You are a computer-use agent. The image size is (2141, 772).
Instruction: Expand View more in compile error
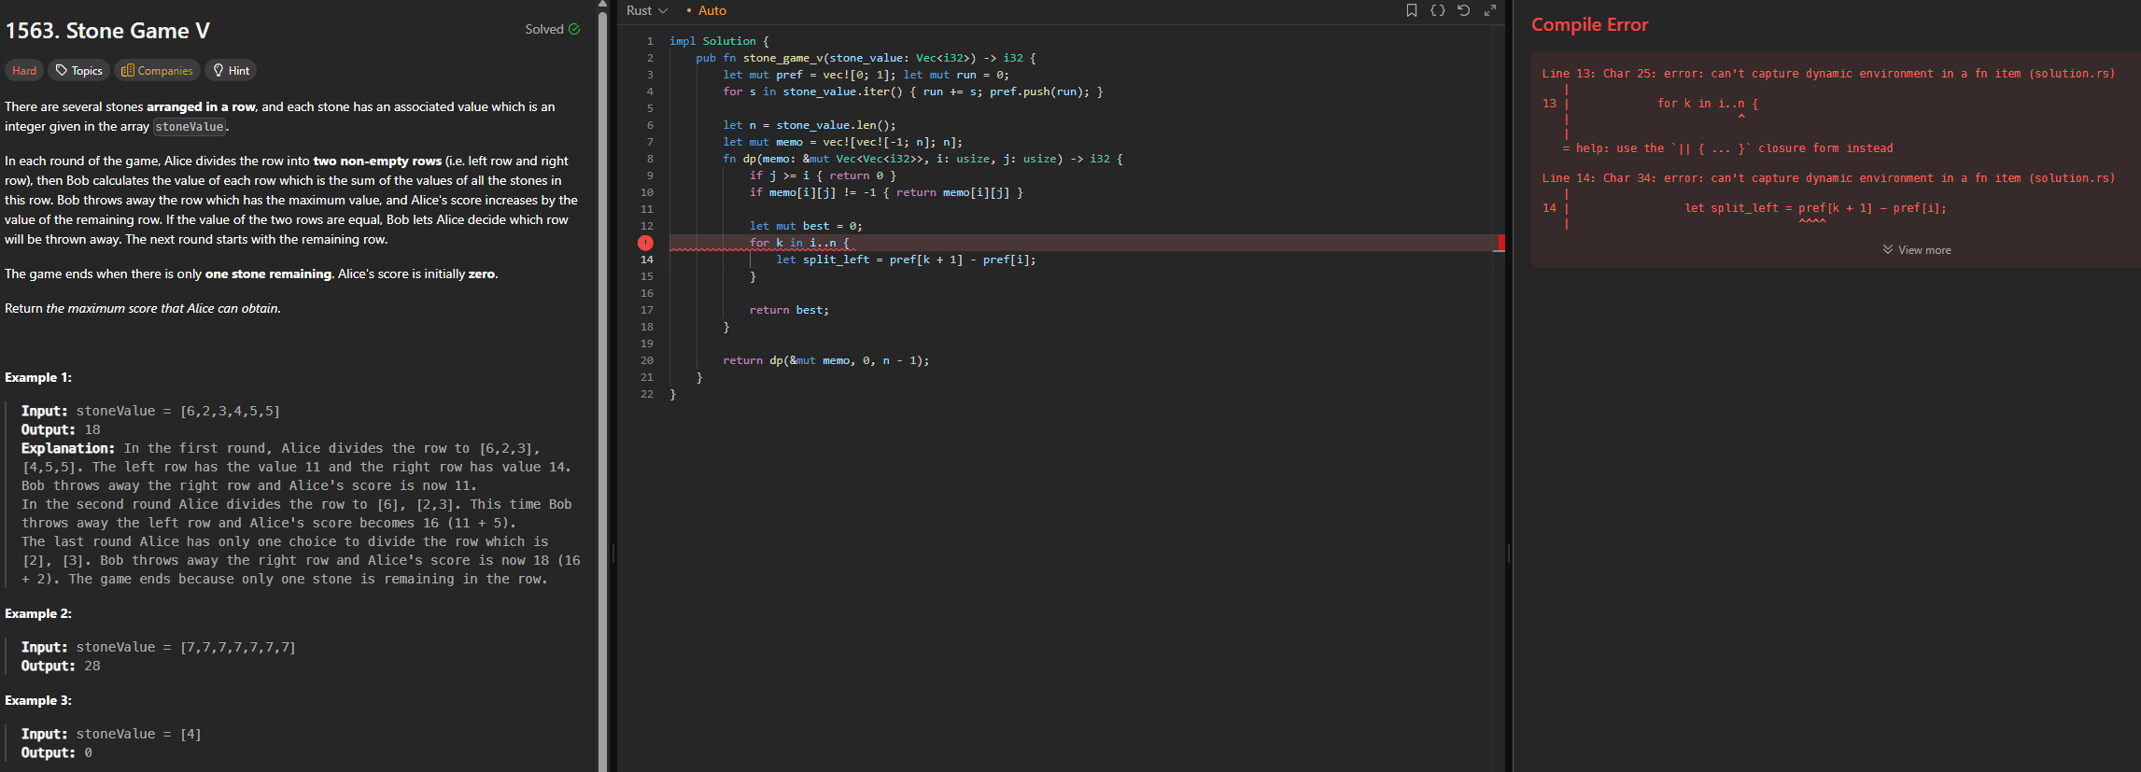point(1916,250)
